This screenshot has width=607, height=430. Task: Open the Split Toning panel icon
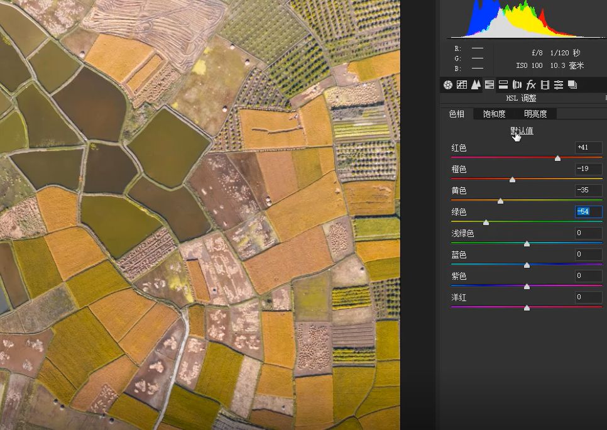coord(503,85)
